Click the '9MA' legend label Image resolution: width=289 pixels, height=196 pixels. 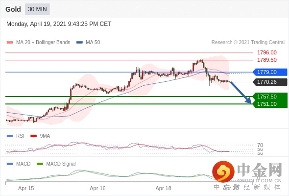coord(45,136)
